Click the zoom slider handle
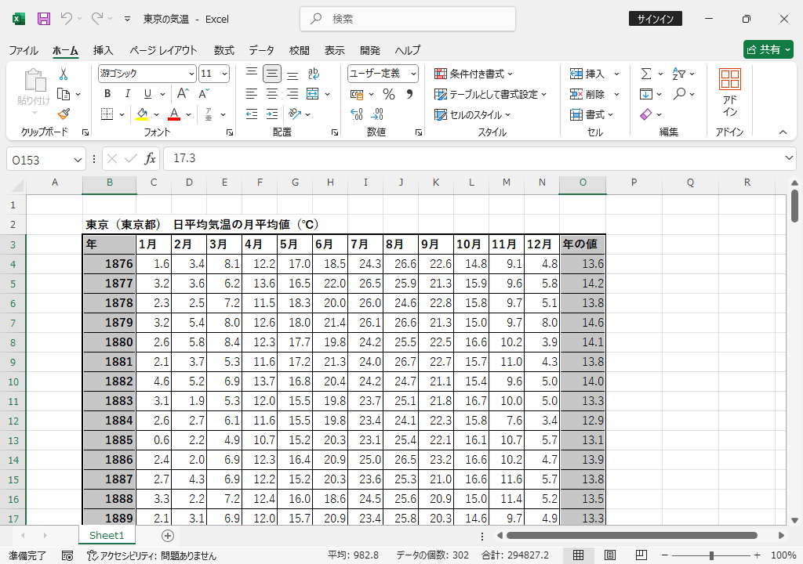Image resolution: width=803 pixels, height=564 pixels. pyautogui.click(x=711, y=555)
